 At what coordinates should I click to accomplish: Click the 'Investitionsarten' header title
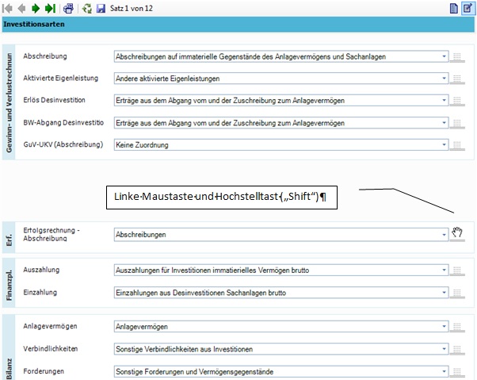coord(34,25)
